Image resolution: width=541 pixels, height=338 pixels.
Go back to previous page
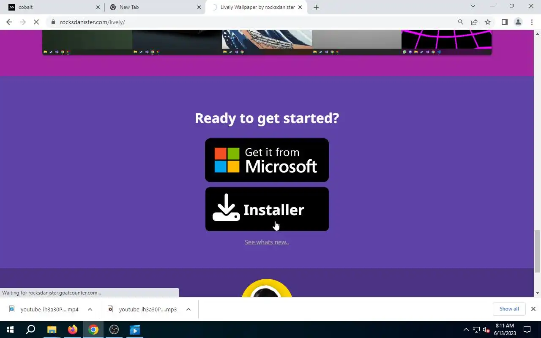click(x=9, y=22)
